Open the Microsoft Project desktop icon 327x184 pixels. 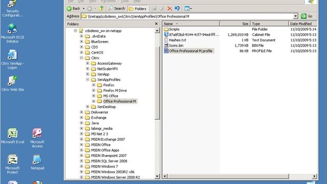pyautogui.click(x=12, y=164)
